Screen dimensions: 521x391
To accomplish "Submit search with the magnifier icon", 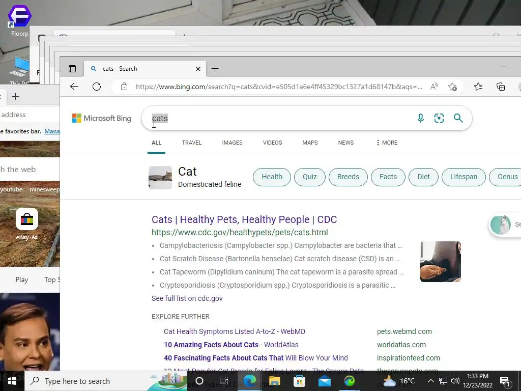I will (458, 118).
